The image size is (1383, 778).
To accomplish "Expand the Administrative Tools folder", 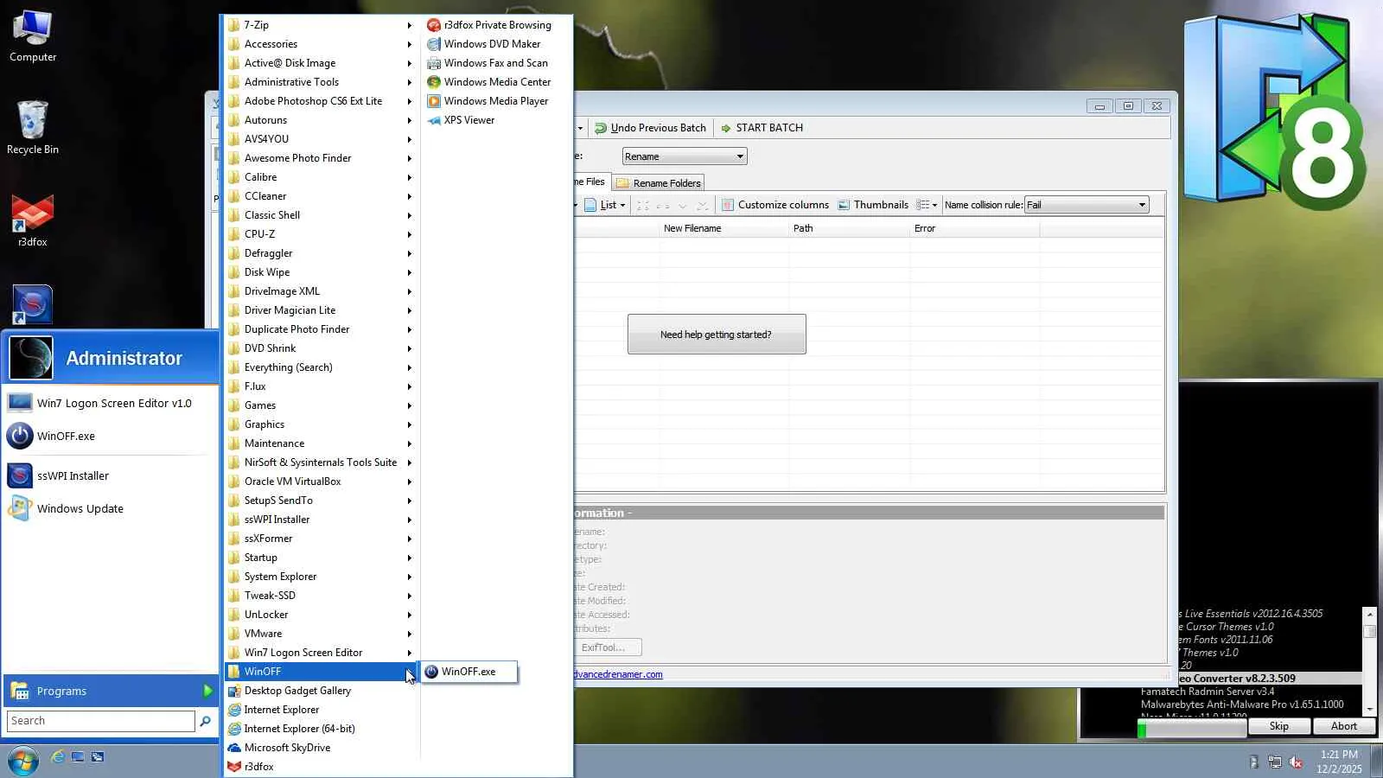I will point(321,82).
